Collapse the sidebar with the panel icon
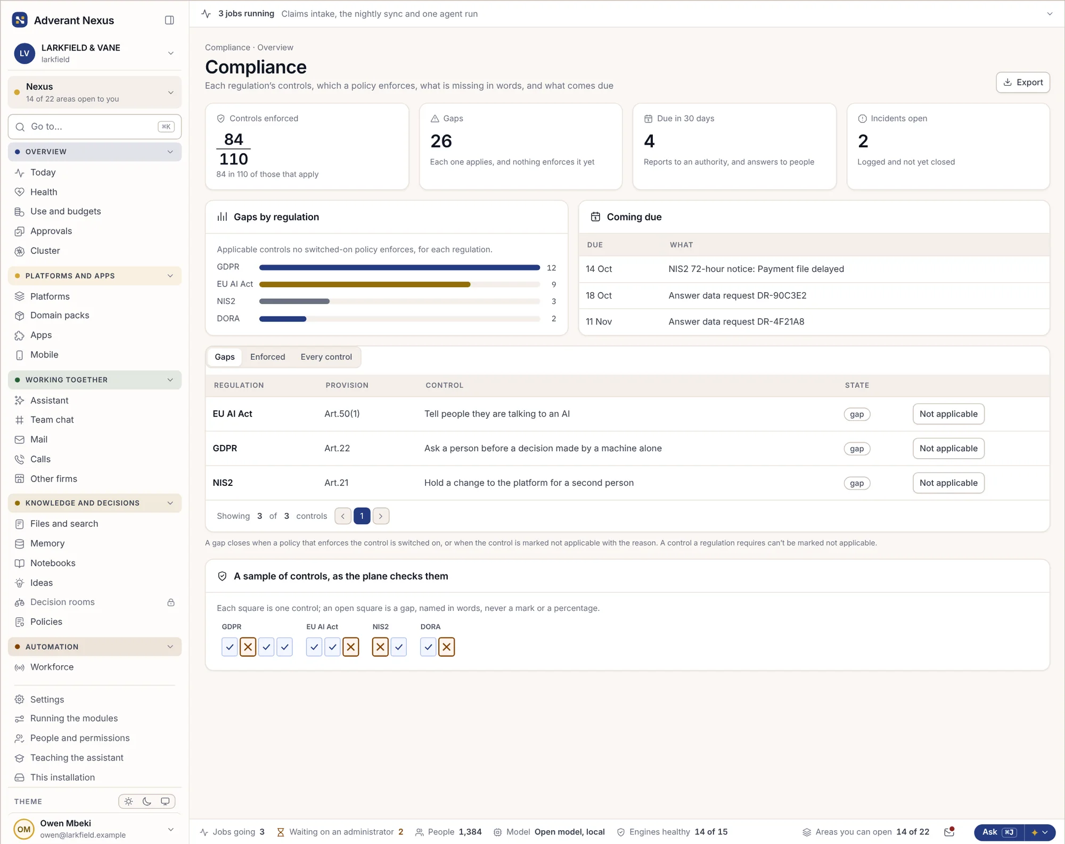Image resolution: width=1065 pixels, height=844 pixels. 169,20
